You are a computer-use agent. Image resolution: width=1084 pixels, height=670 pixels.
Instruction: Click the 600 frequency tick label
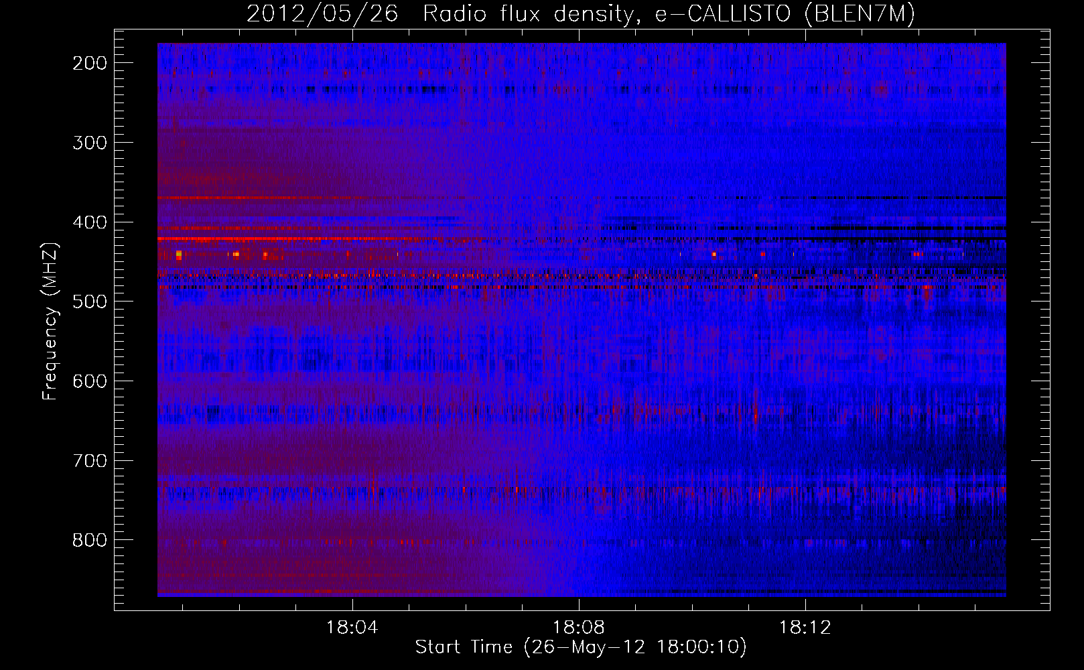pos(90,381)
